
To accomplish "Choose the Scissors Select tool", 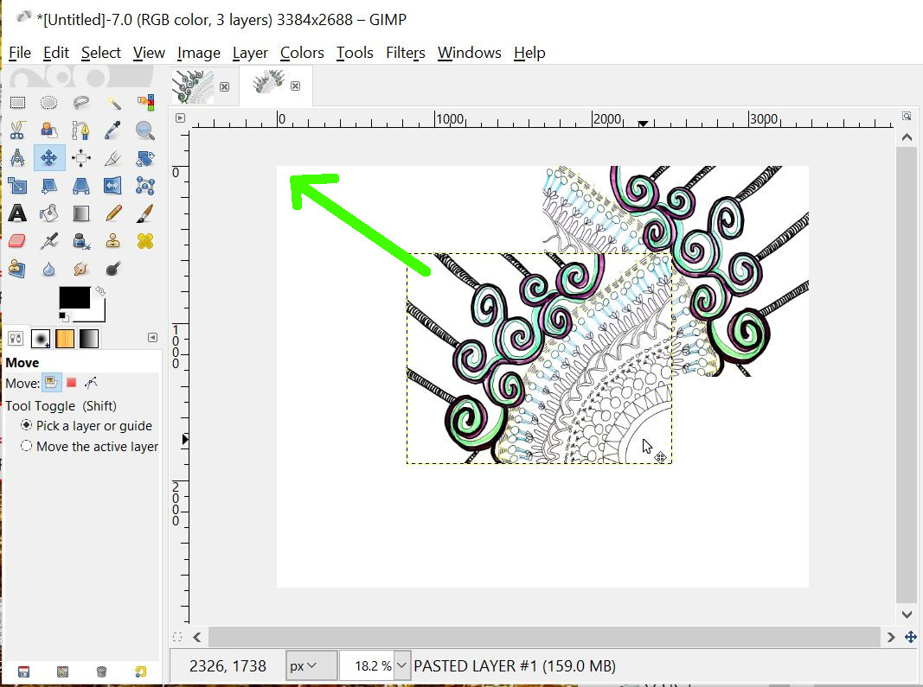I will point(17,130).
